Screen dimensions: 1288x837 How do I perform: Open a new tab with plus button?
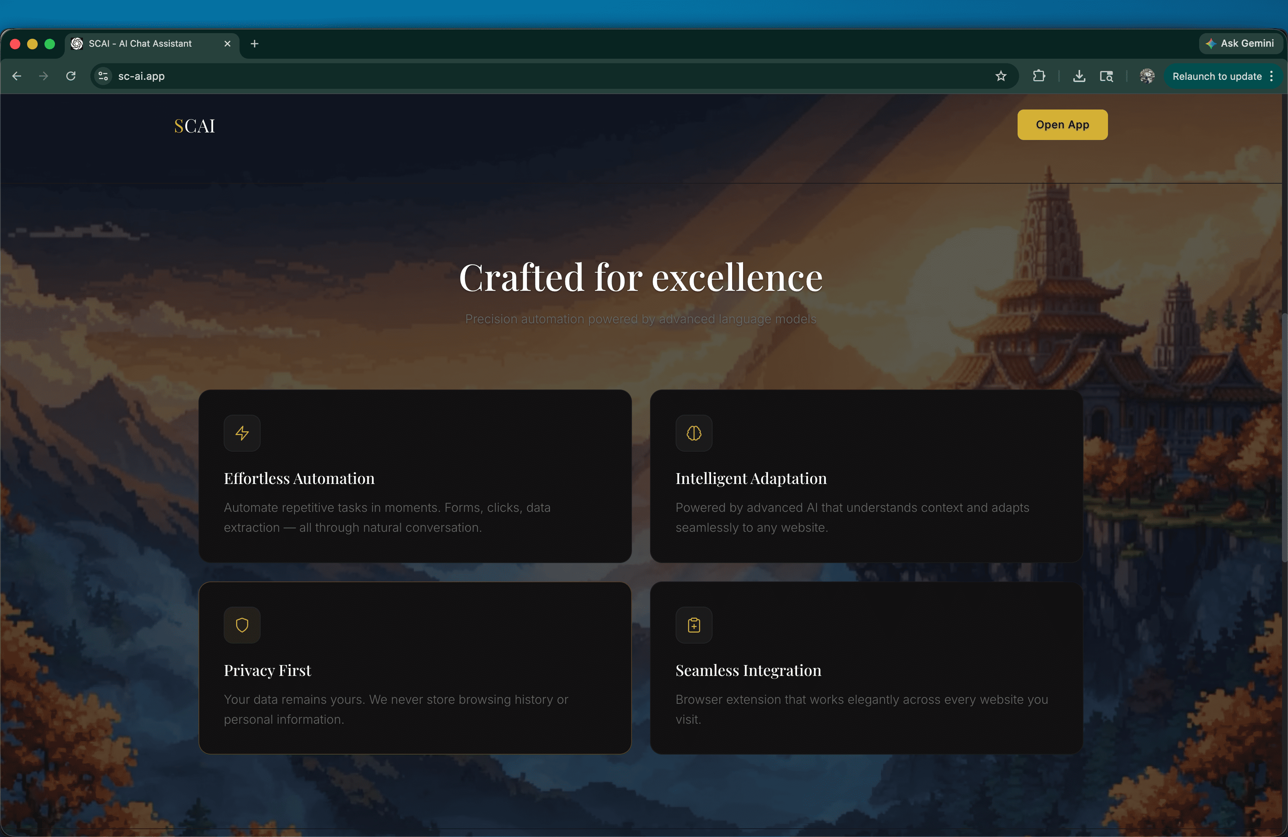(254, 44)
